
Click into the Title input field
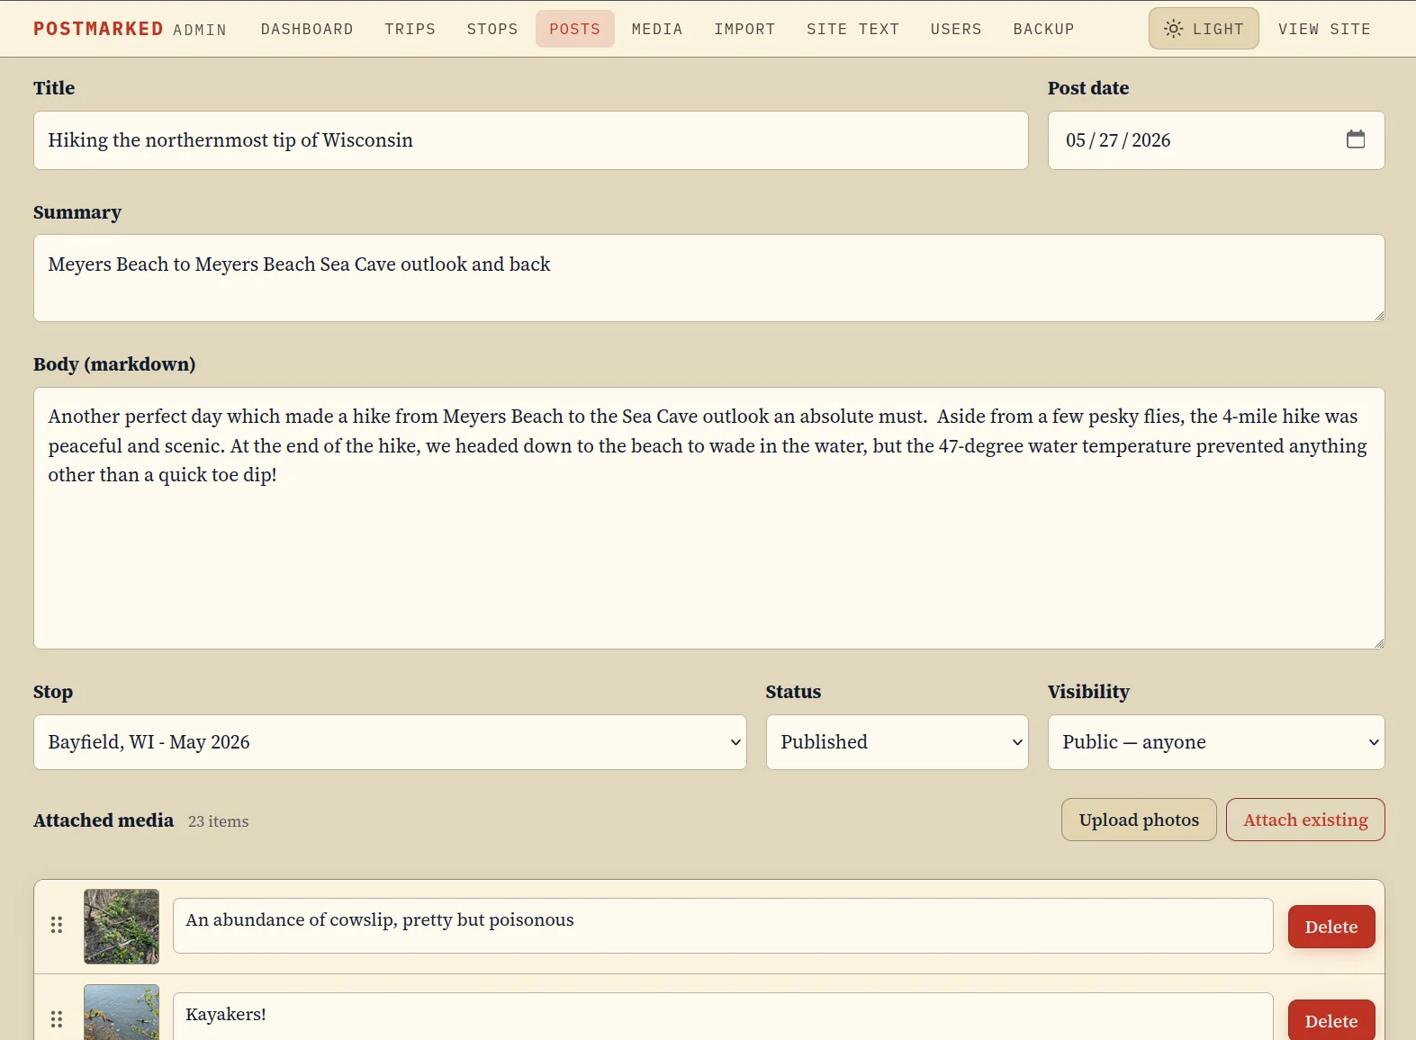point(531,140)
